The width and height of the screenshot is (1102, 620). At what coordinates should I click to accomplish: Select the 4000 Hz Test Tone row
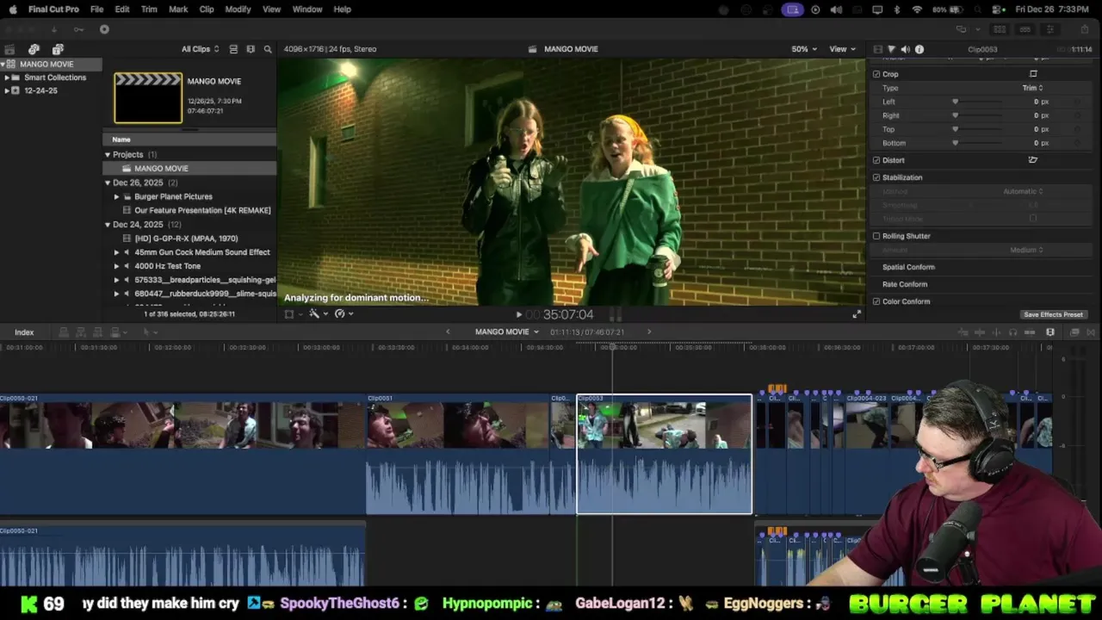(189, 266)
